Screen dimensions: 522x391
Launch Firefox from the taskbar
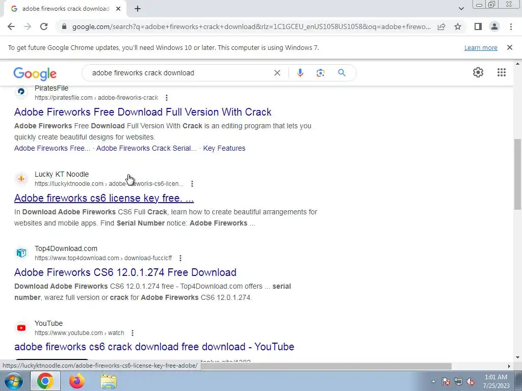pyautogui.click(x=77, y=381)
